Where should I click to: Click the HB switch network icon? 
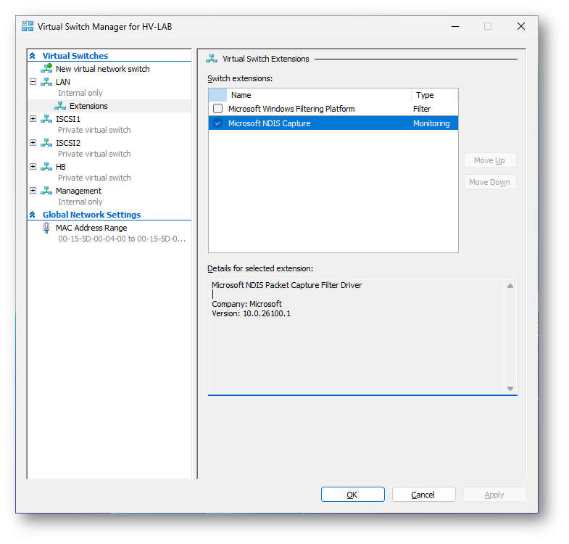tap(46, 167)
